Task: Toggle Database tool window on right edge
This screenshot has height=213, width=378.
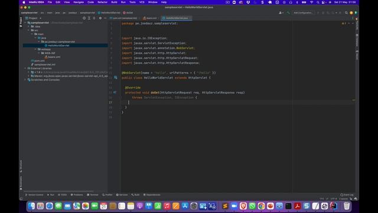Action: click(x=357, y=40)
